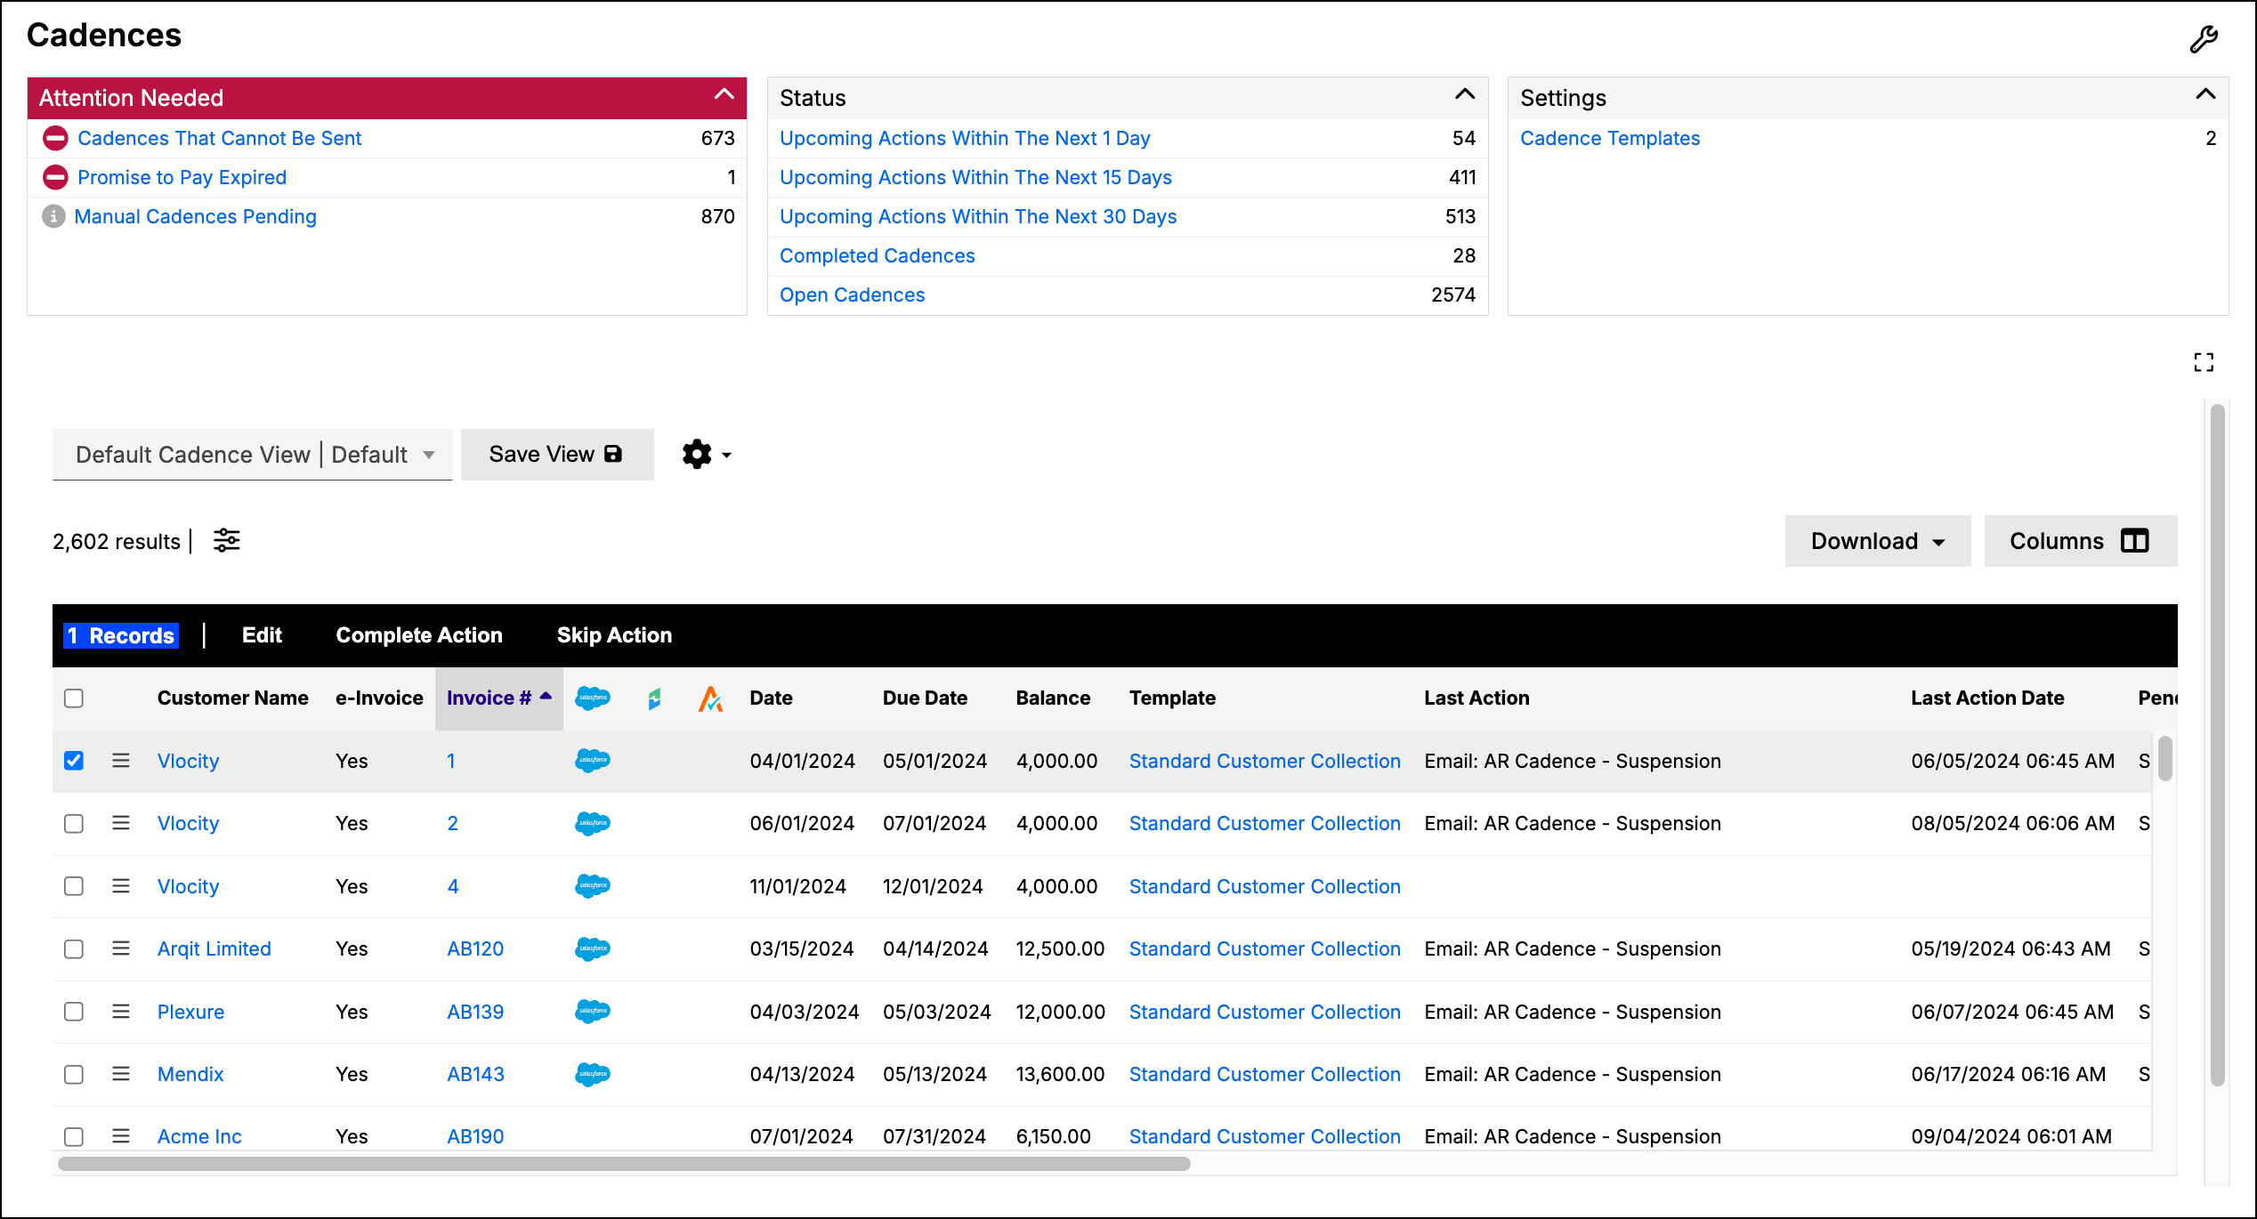Click the 1 Records selection label
The image size is (2257, 1219).
tap(121, 635)
